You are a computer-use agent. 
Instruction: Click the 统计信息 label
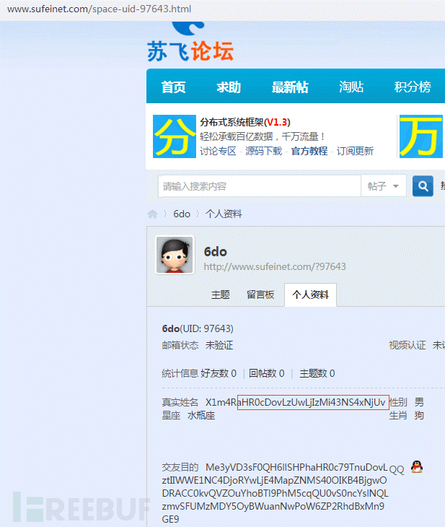tap(180, 373)
